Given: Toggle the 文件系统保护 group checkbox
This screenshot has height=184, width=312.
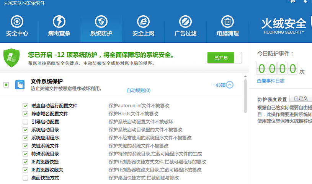Looking at the screenshot, I should point(6,85).
